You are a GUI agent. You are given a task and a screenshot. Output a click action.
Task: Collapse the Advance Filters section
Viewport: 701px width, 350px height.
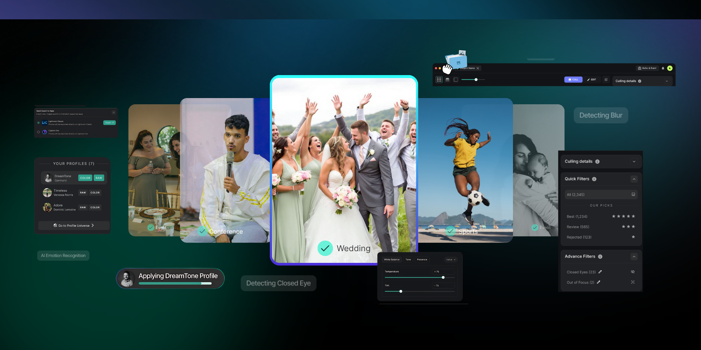point(634,257)
